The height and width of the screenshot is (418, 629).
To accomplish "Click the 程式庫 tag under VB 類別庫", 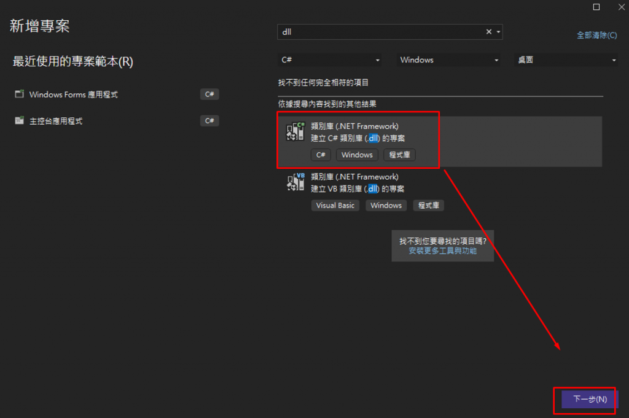I will coord(428,205).
